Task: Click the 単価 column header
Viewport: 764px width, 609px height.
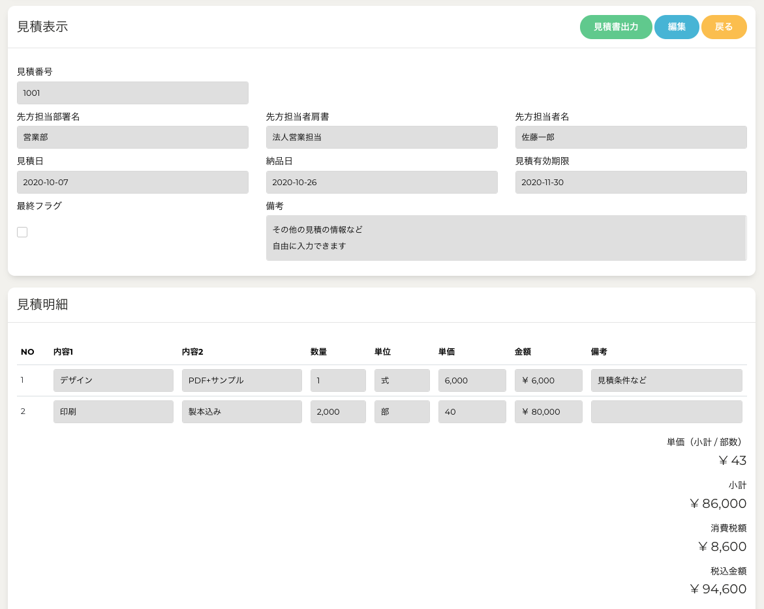Action: (x=446, y=352)
